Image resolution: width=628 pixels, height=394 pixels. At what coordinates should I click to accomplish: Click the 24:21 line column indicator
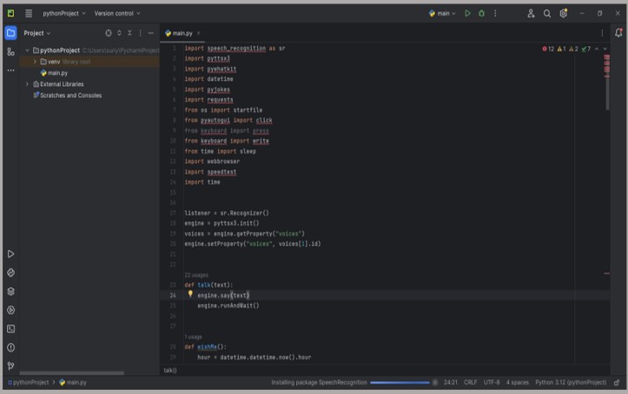pos(451,383)
